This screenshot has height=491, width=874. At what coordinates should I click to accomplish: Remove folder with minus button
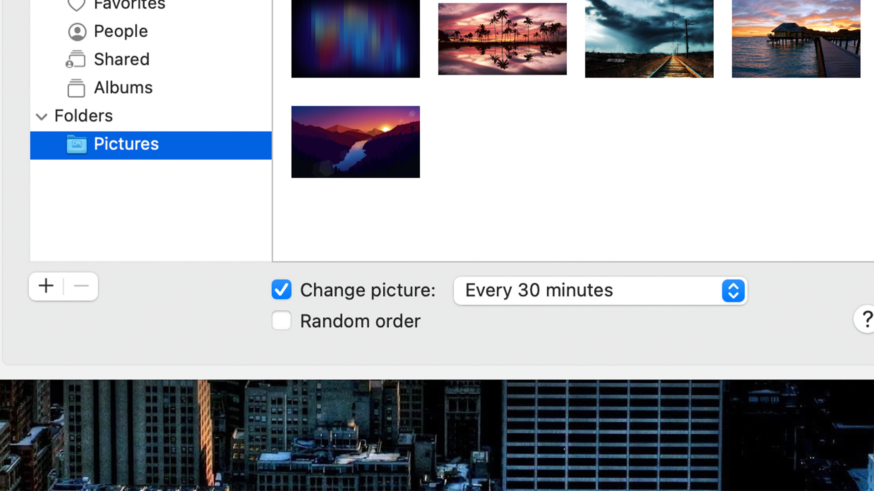pyautogui.click(x=81, y=286)
